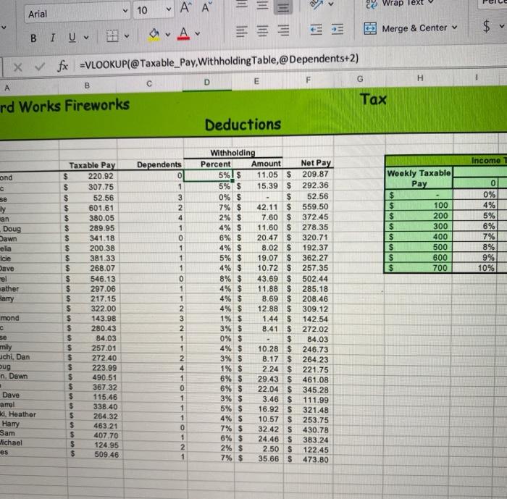Select column H header
This screenshot has height=499, width=507.
(420, 78)
